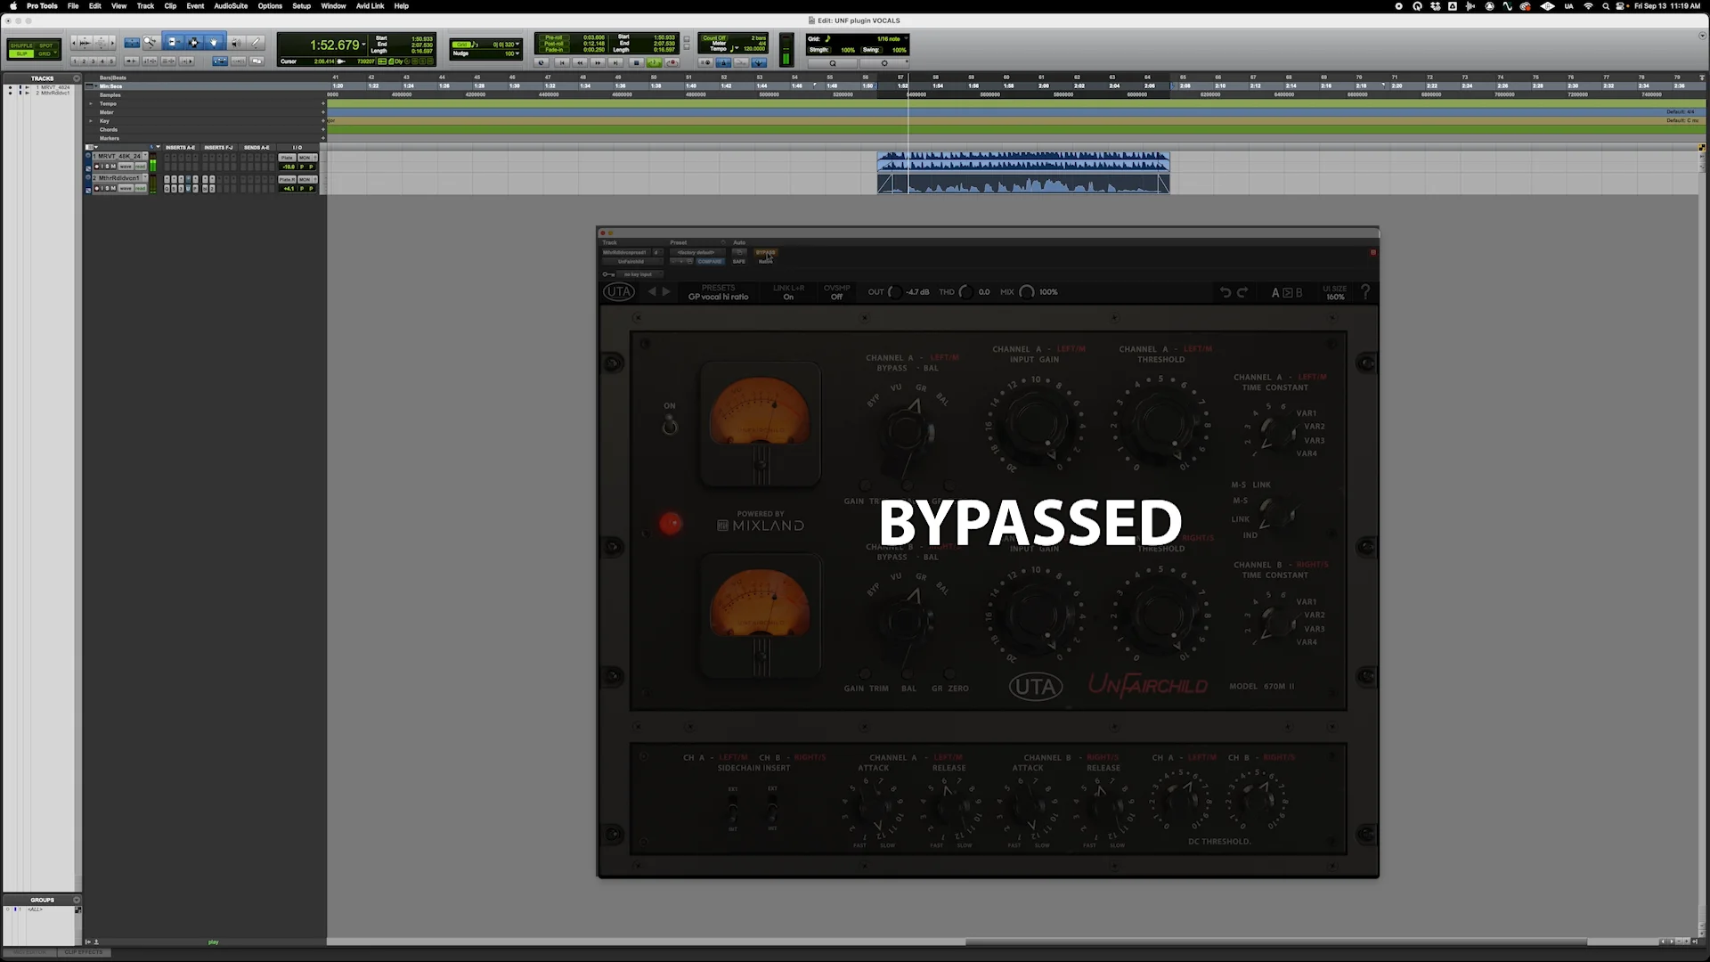Click the transport Record button

tap(672, 62)
